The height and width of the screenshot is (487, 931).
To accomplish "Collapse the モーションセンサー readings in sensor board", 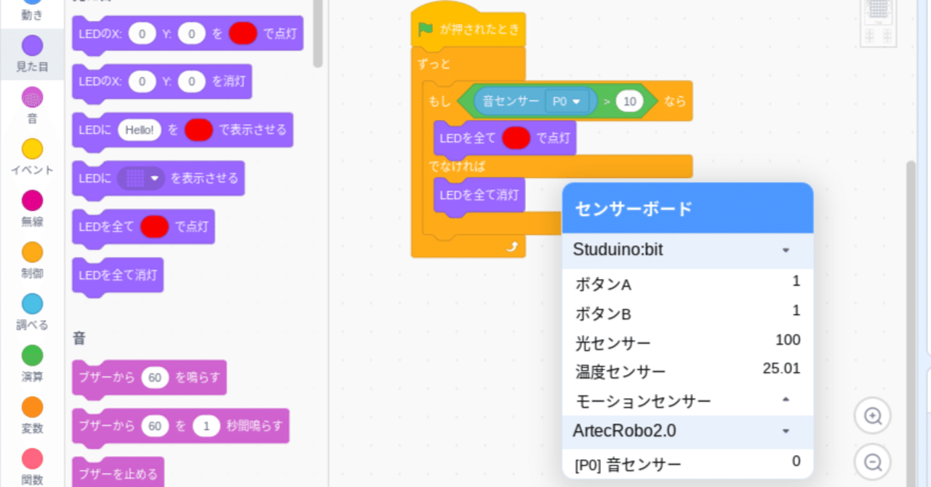I will (x=784, y=401).
